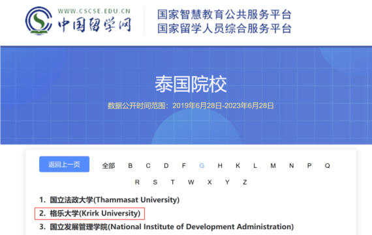
Task: Filter schools by letter N
Action: click(291, 165)
